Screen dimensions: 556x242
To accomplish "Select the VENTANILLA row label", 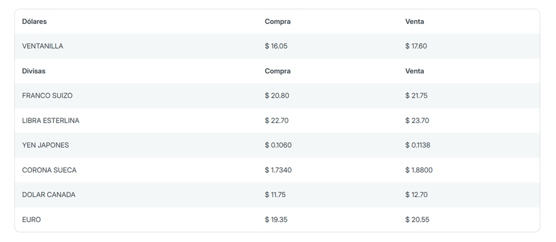I will (43, 46).
